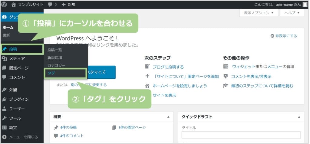The height and width of the screenshot is (144, 310).
Task: Click the pages icon beside 3件の固定ページ
Action: coord(114,128)
